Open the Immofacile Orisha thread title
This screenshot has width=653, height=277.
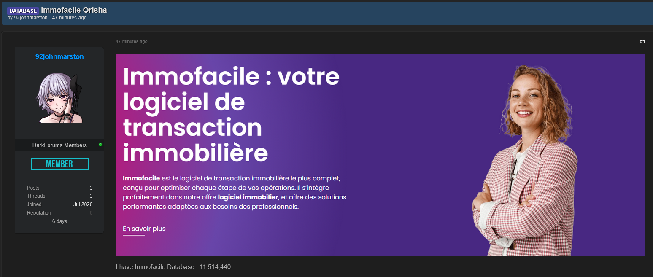pyautogui.click(x=74, y=10)
